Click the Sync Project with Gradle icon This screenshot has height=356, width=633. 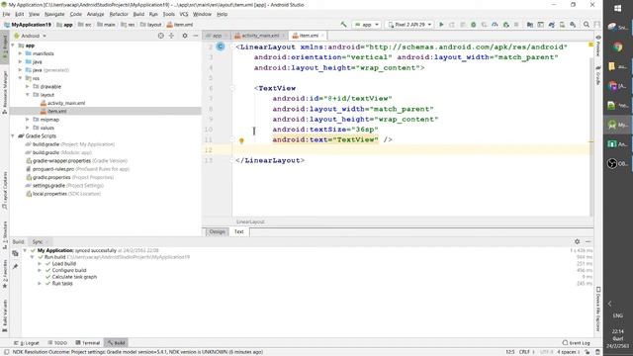pos(551,25)
